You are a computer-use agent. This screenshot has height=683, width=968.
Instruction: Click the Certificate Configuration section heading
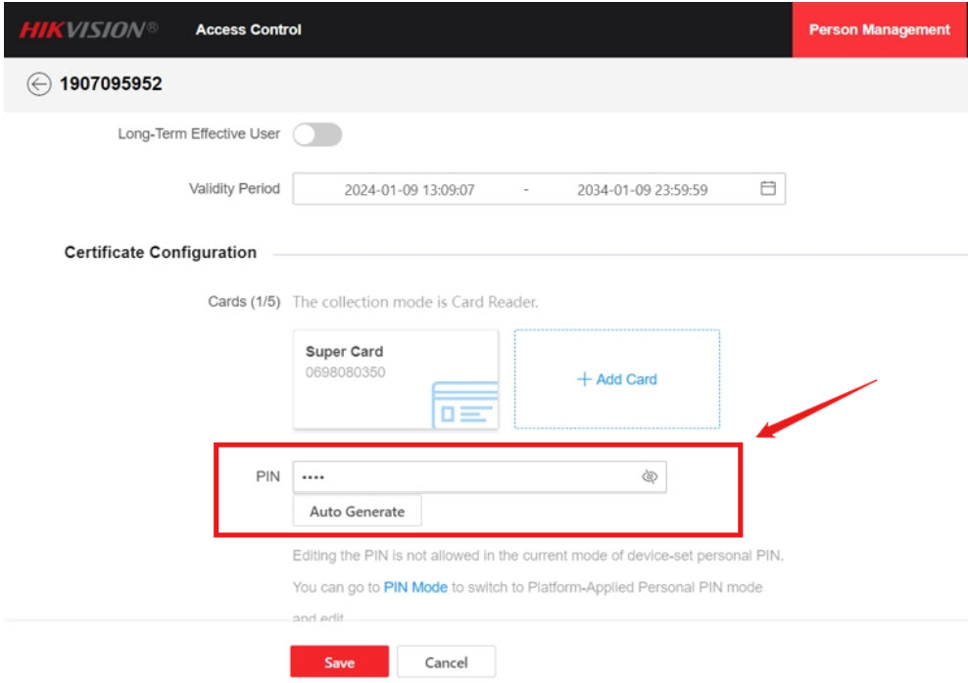tap(161, 253)
